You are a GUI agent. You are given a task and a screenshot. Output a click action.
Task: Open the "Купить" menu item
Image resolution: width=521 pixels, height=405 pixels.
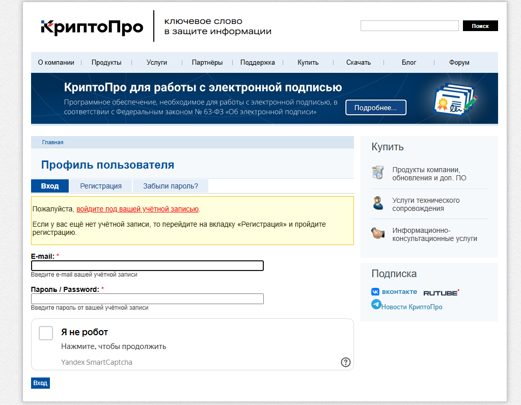point(308,63)
